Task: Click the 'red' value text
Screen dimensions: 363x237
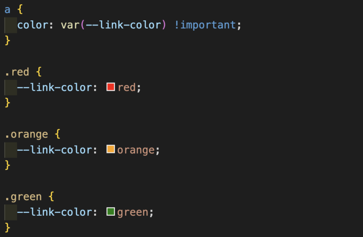Action: [127, 88]
